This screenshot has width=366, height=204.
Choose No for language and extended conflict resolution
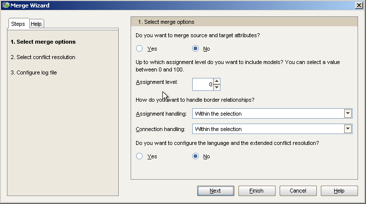[195, 156]
